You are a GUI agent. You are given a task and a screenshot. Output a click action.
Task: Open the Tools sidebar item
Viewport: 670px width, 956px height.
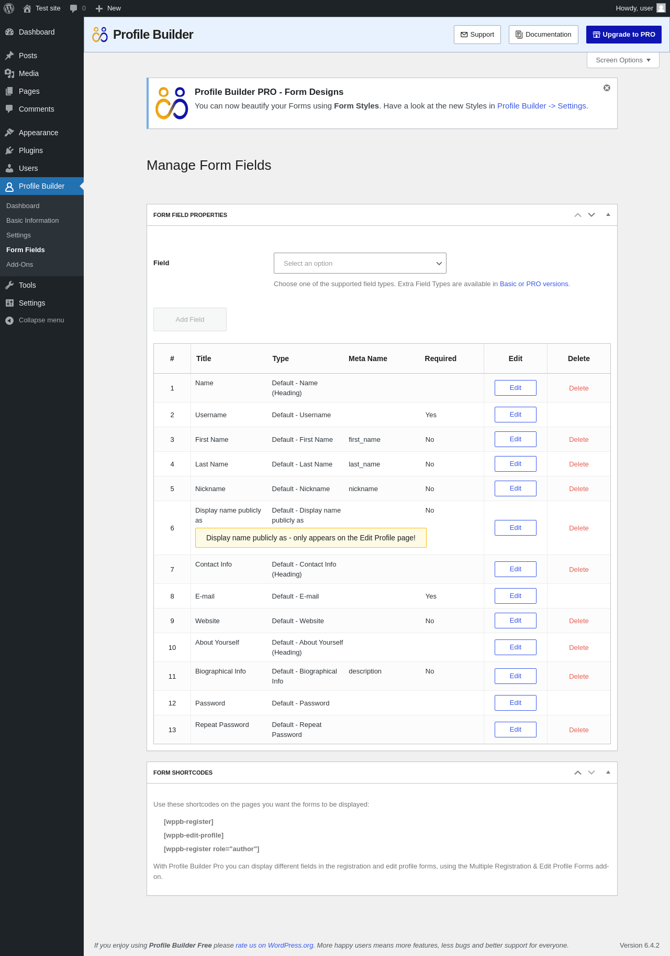(27, 285)
